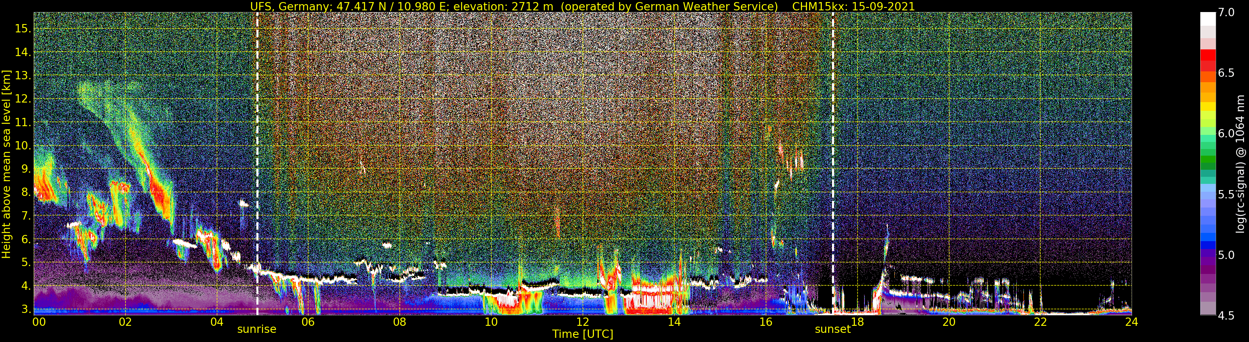The width and height of the screenshot is (1249, 342).
Task: Click the '5.5' colorbar tick value
Action: tap(1227, 195)
